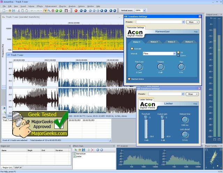Open the Plug-Ins menu
This screenshot has height=173, width=223.
pyautogui.click(x=63, y=6)
